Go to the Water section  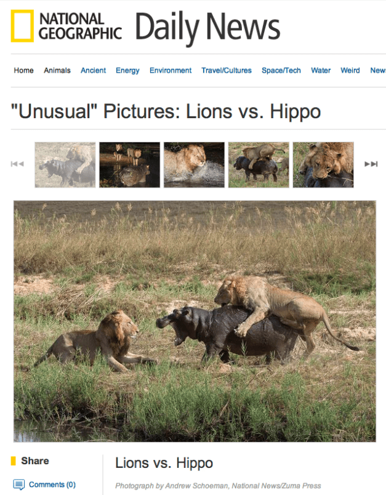[x=321, y=70]
